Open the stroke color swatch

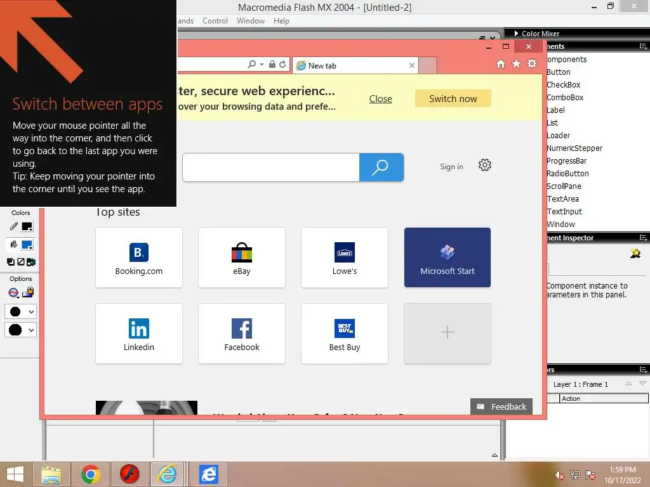(x=27, y=226)
